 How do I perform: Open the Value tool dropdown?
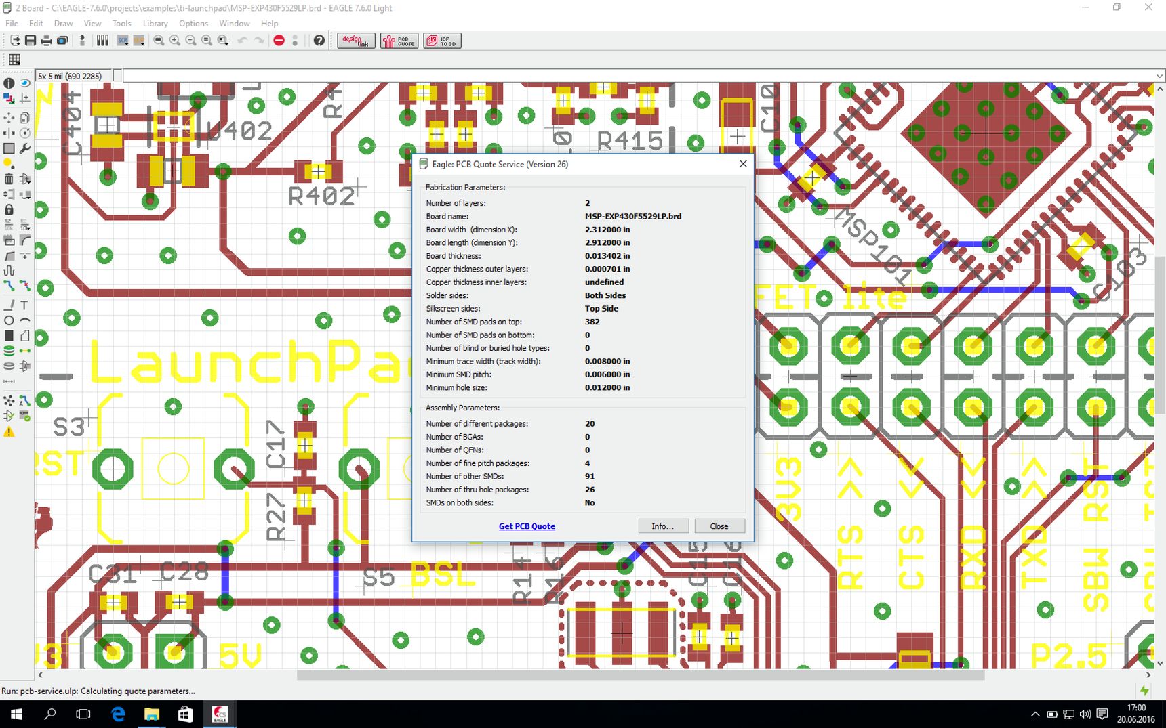click(25, 224)
